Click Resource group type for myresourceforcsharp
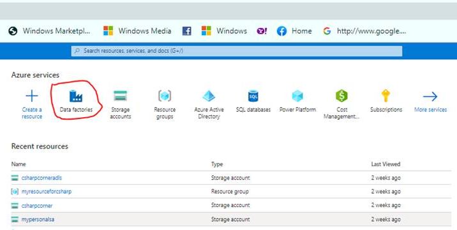Screen dimensions: 457x230 pyautogui.click(x=230, y=192)
